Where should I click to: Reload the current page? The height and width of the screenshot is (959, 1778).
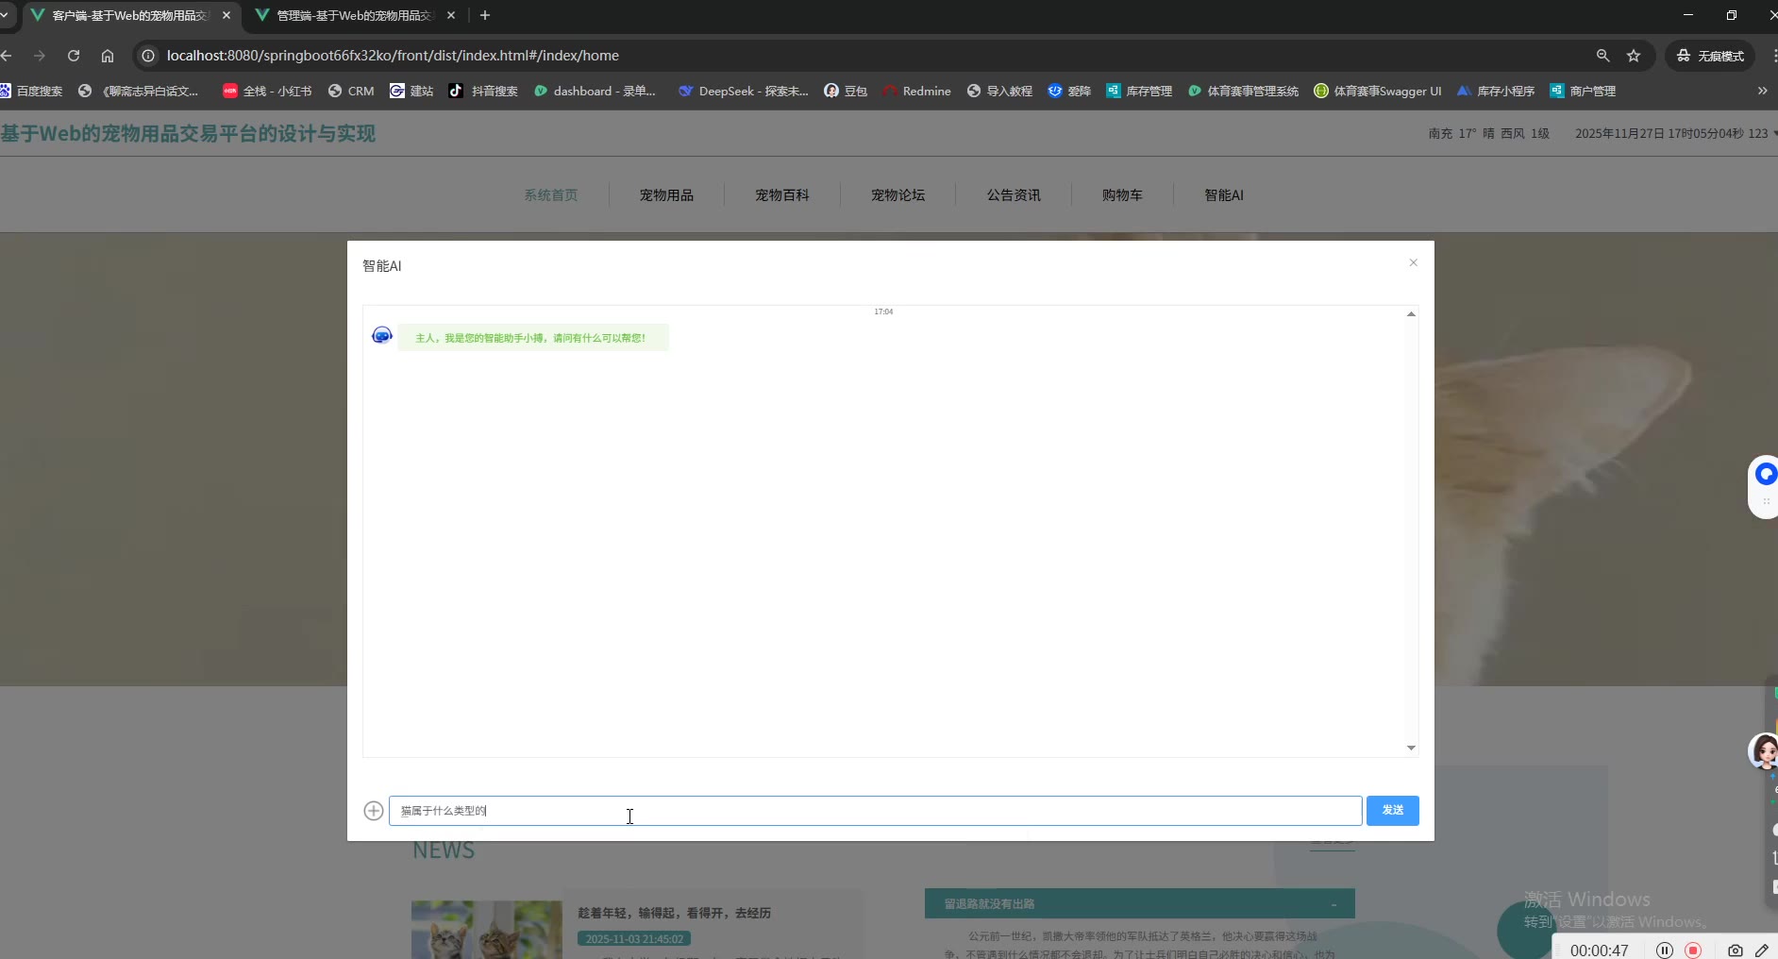[74, 56]
